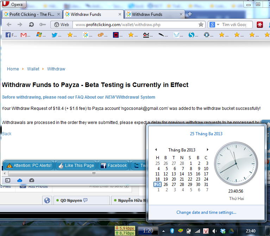The width and height of the screenshot is (270, 236).
Task: Expand the Google search engine dropdown
Action: (218, 25)
